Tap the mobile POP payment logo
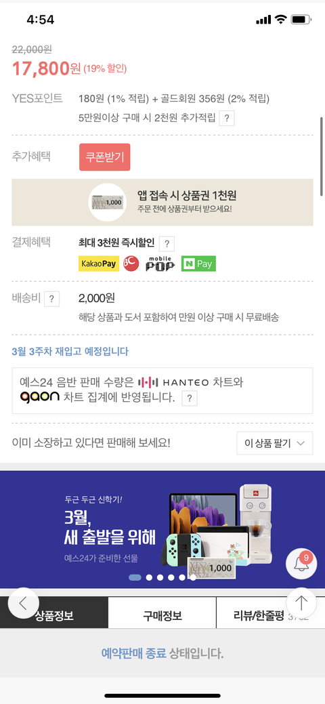 (x=160, y=264)
